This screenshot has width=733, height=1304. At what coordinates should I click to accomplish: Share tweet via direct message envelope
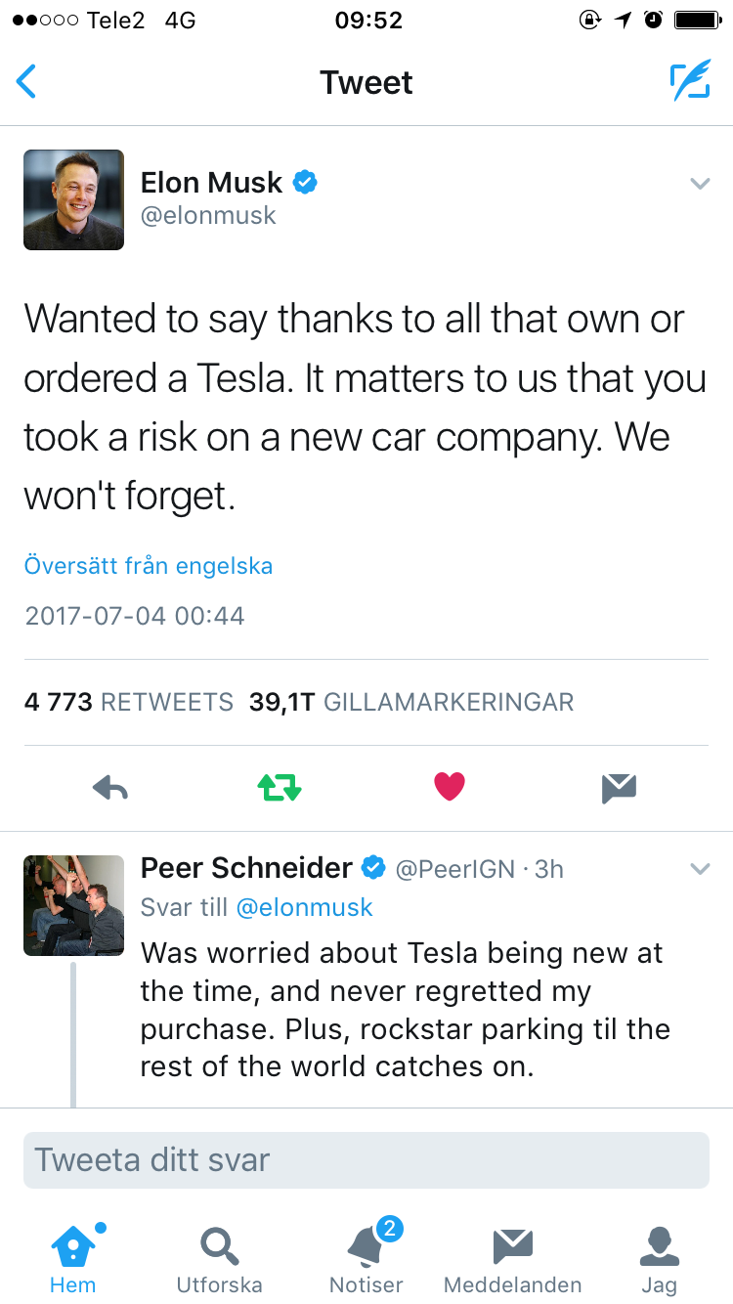[620, 788]
